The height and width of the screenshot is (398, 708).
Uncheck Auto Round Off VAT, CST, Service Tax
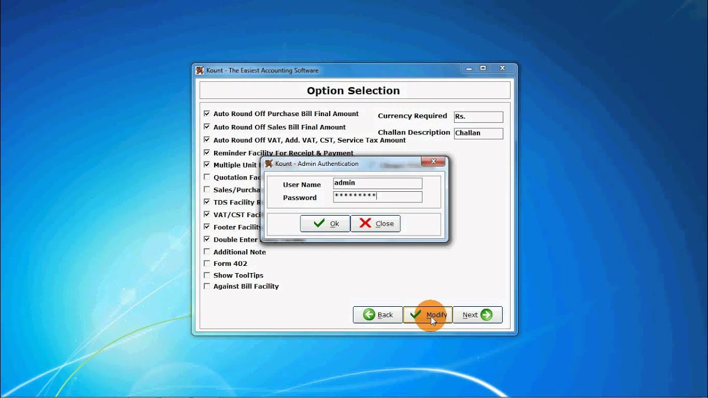point(207,140)
